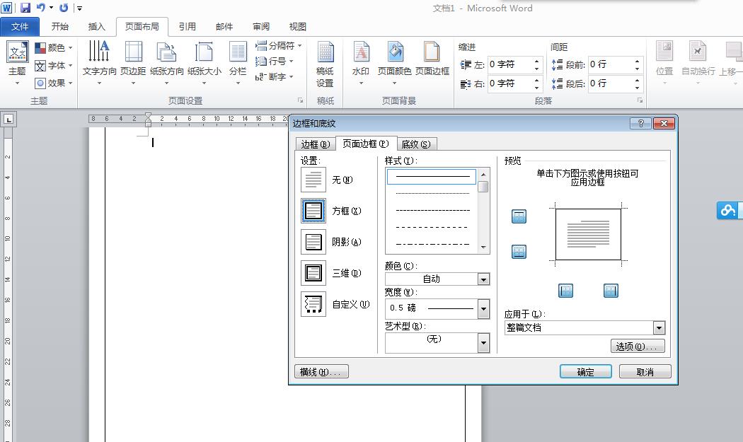Click the right indent 右 field
Image resolution: width=743 pixels, height=442 pixels.
click(510, 83)
